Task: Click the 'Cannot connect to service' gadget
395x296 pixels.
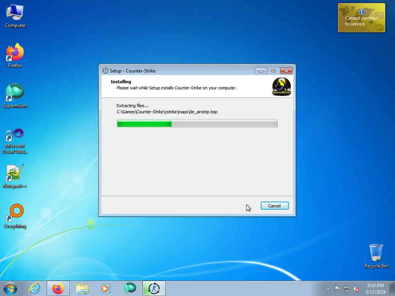Action: 361,18
